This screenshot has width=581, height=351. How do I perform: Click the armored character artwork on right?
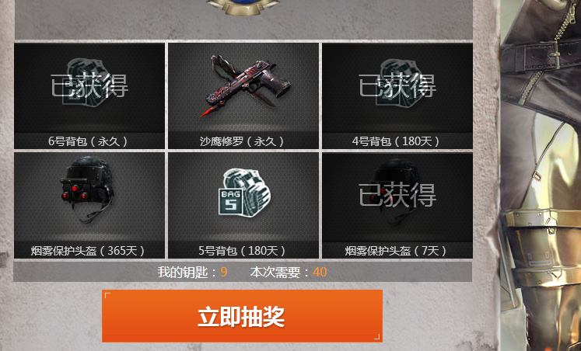tap(541, 175)
